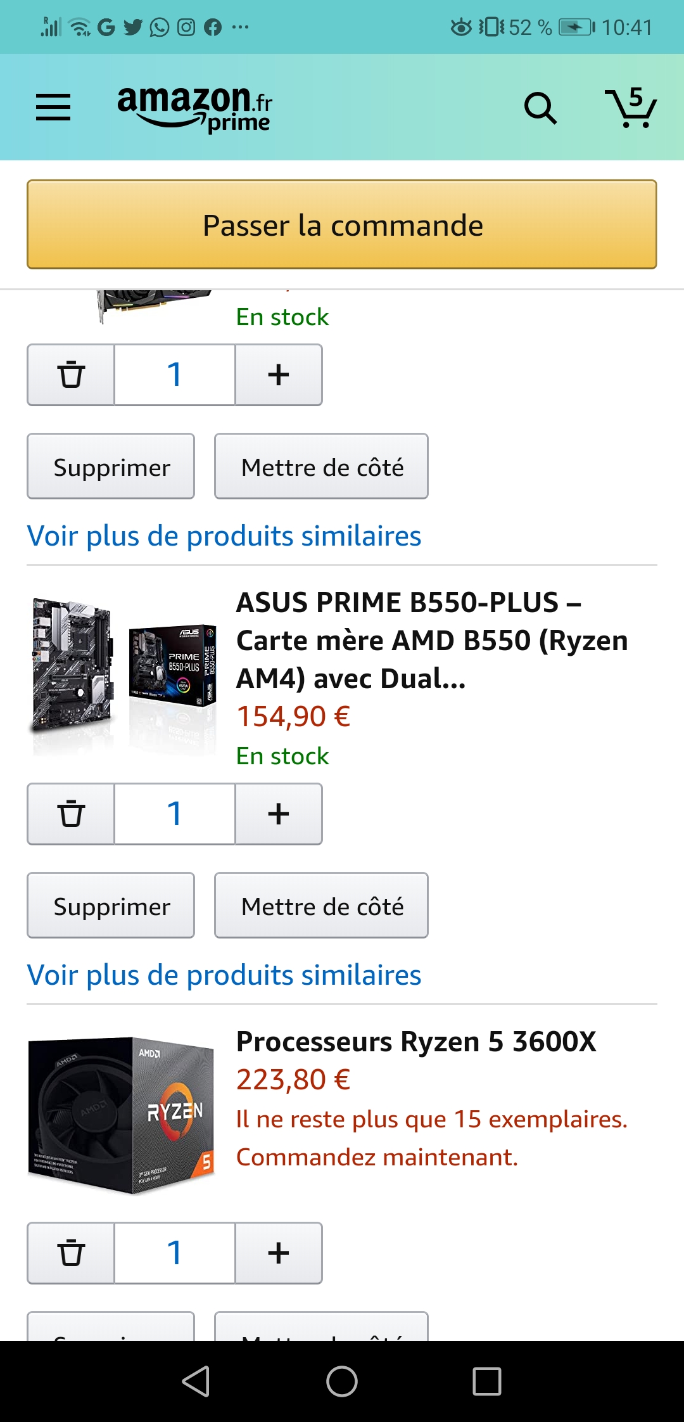
Task: Tap the Ryzen 5 3600X product image
Action: 123,1115
